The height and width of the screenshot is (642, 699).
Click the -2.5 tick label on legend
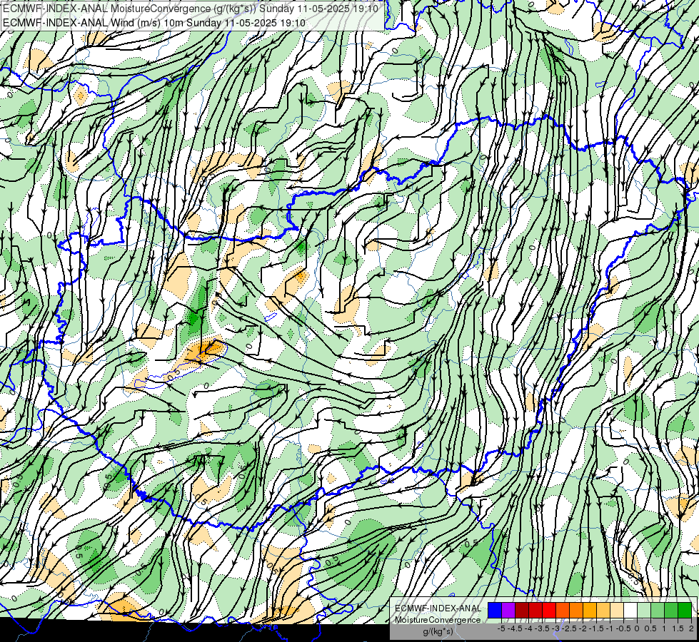pos(569,628)
